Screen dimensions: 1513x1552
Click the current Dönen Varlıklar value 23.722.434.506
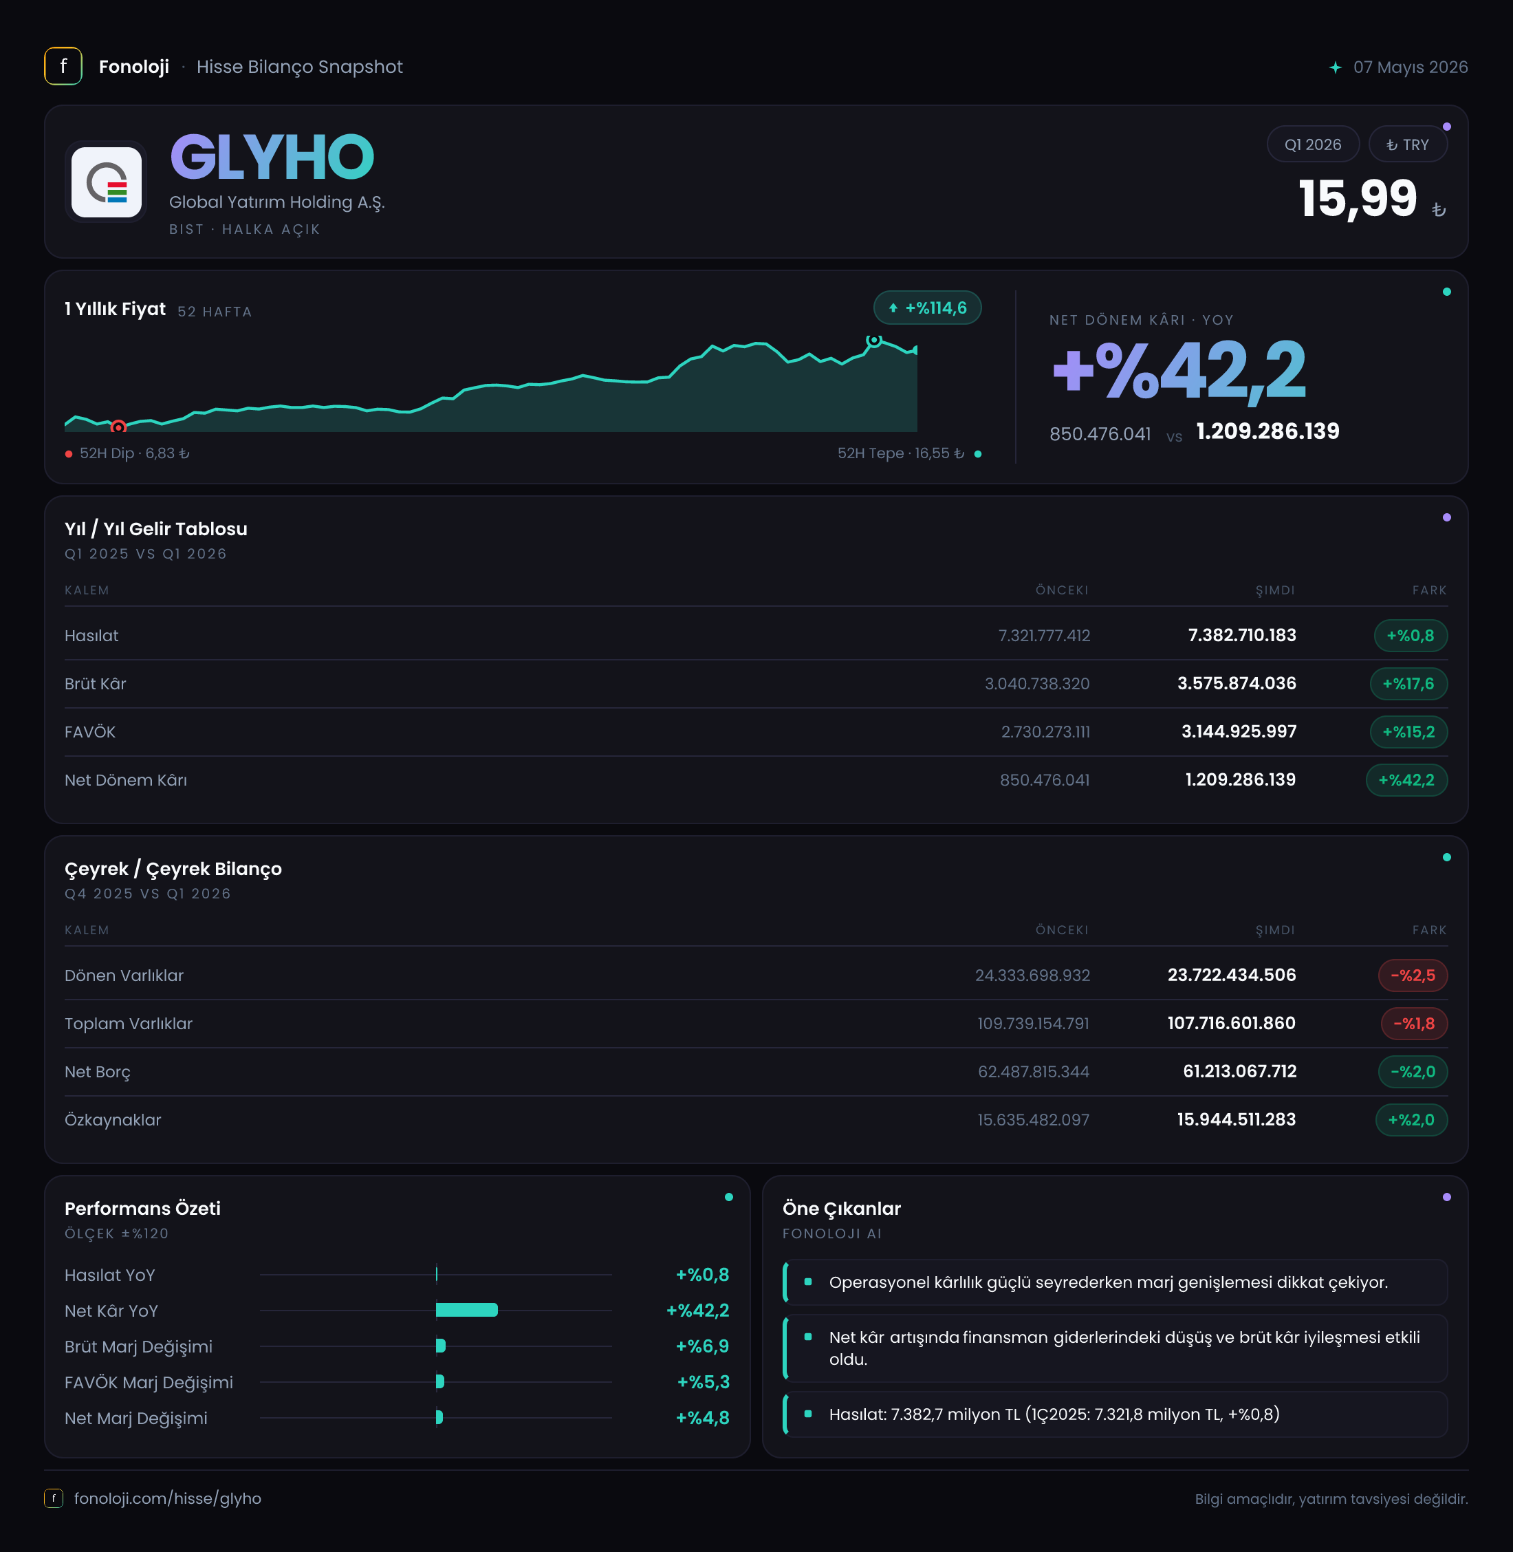[x=1232, y=976]
